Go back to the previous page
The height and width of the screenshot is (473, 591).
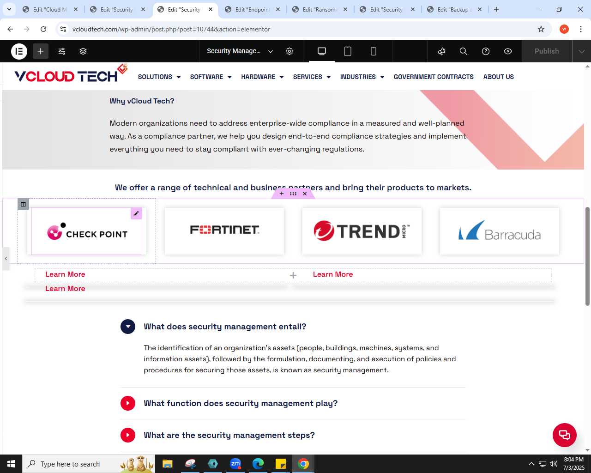point(10,29)
